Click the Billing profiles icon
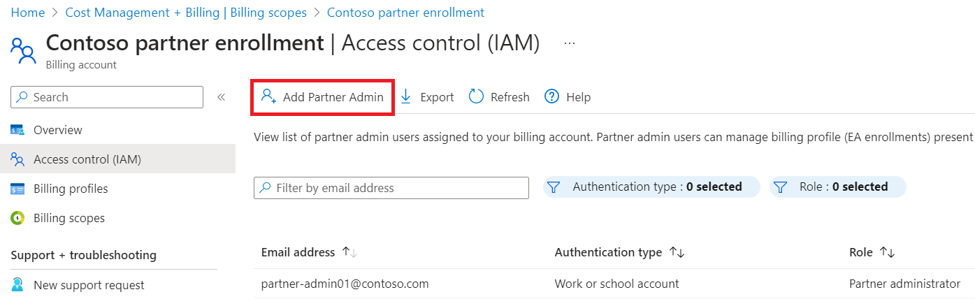This screenshot has height=299, width=975. (x=18, y=189)
